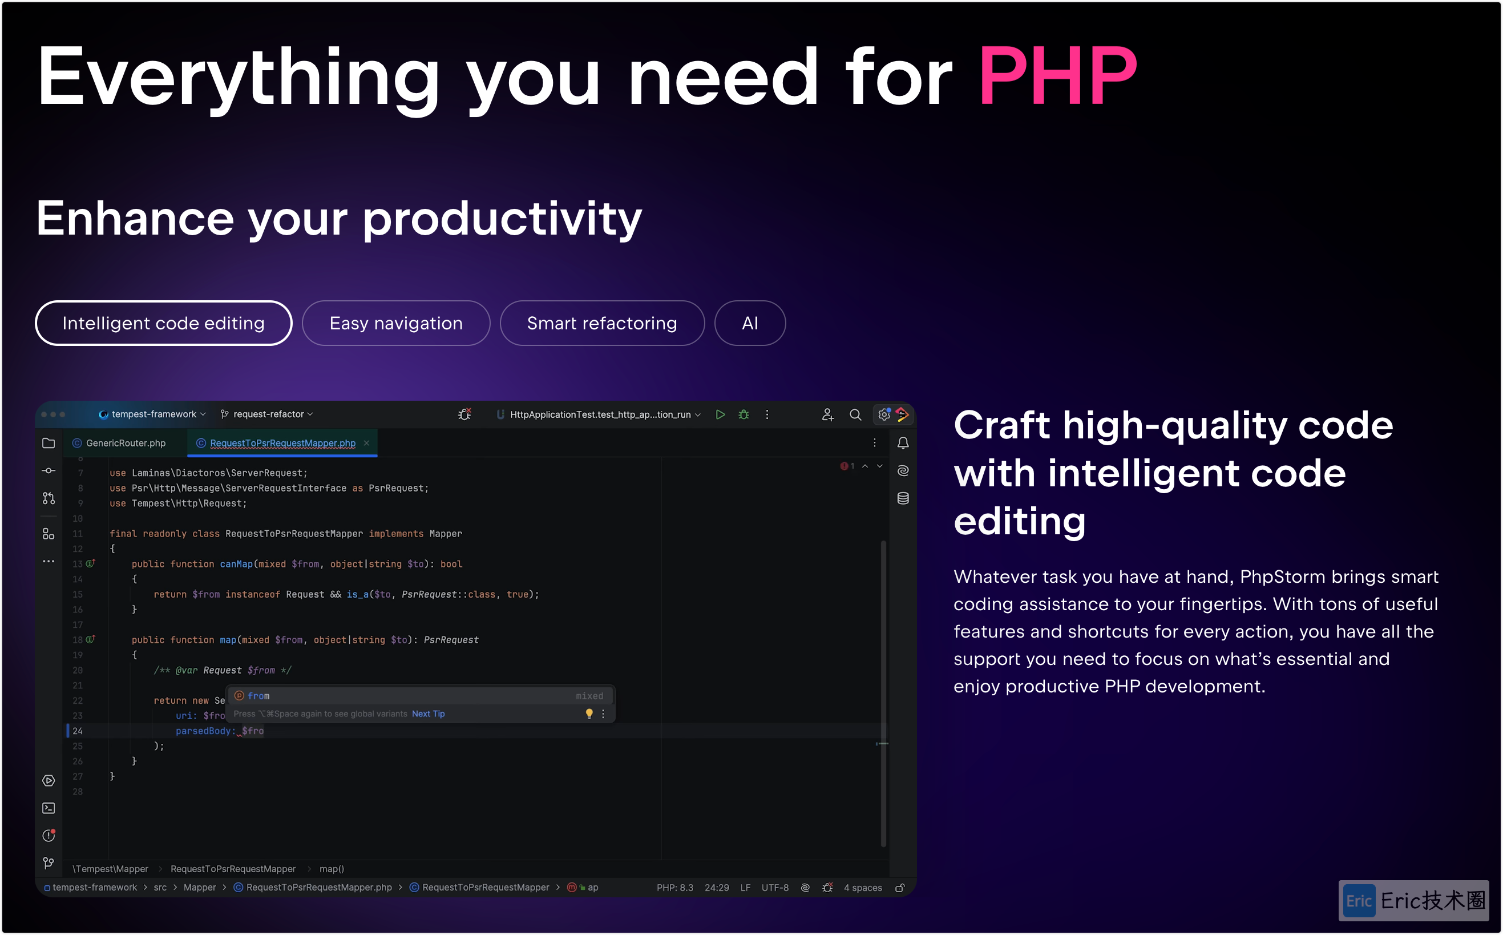Open the tempest-framework project dropdown

click(152, 414)
